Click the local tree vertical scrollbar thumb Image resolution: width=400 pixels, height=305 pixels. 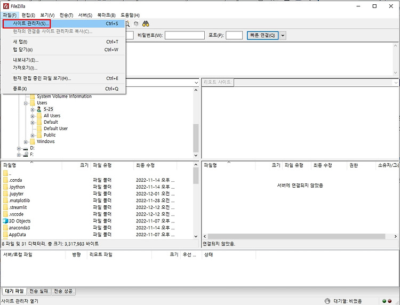click(x=196, y=138)
